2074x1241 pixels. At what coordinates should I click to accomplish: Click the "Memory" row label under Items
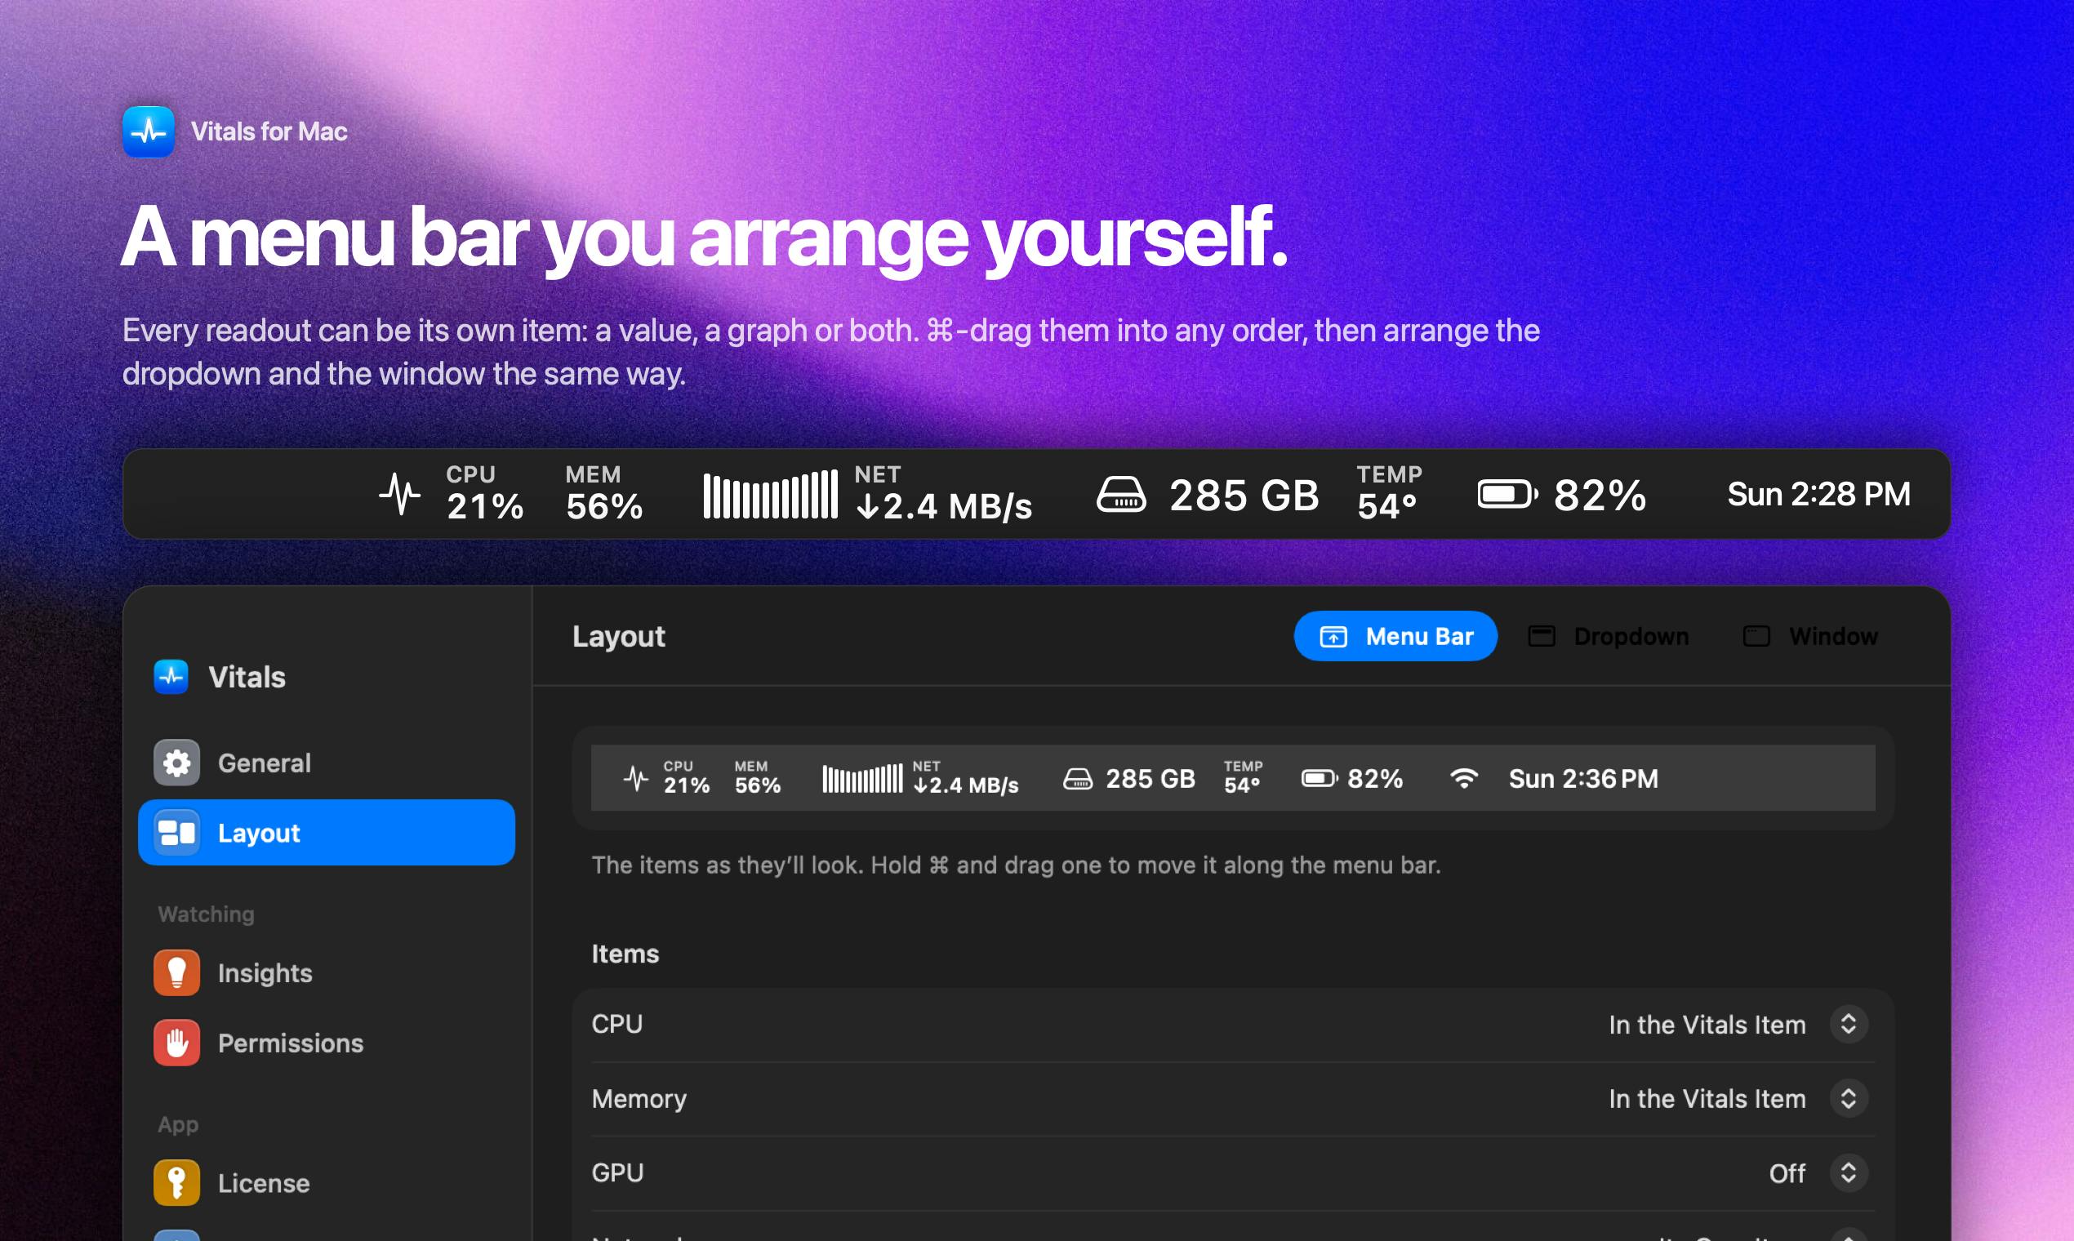pos(639,1099)
